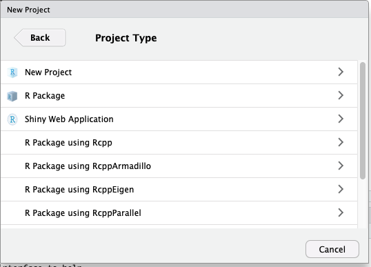This screenshot has width=371, height=267.
Task: Click the project type list scrollbar
Action: (363, 121)
